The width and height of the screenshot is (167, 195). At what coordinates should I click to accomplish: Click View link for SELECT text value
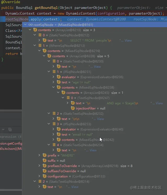pos(128,41)
